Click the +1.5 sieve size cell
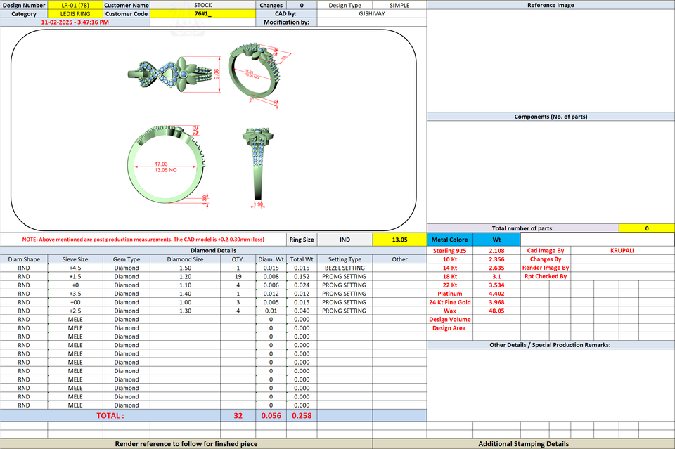Viewport: 675px width, 449px height. tap(75, 277)
